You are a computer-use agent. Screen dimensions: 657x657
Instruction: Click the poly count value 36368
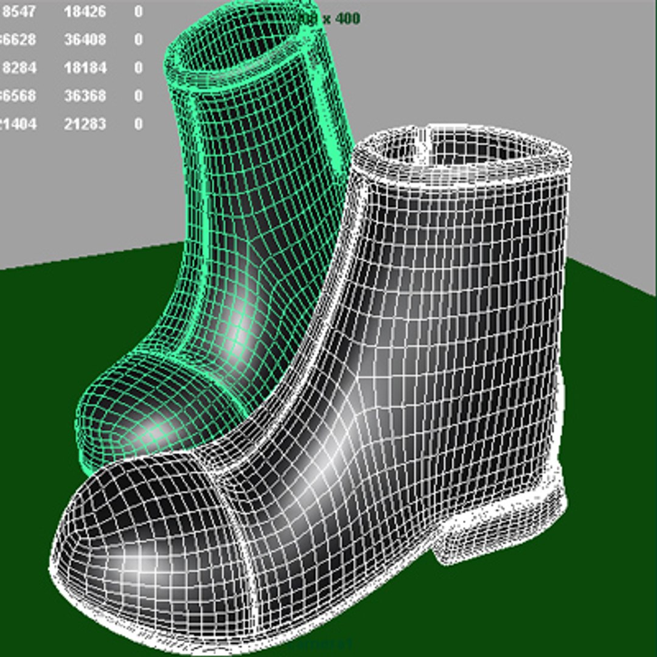tap(85, 96)
